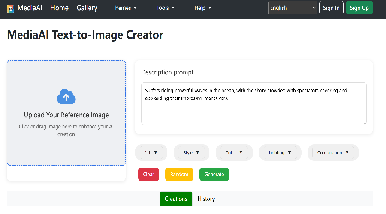Open the Home page link
The width and height of the screenshot is (386, 214).
pos(59,8)
